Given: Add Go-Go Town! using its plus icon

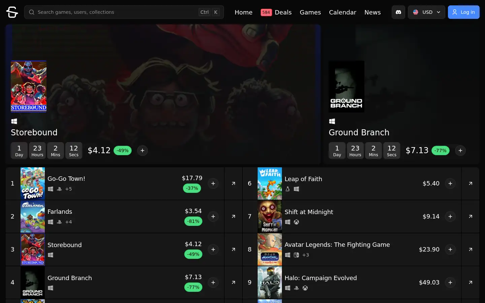Looking at the screenshot, I should (213, 183).
